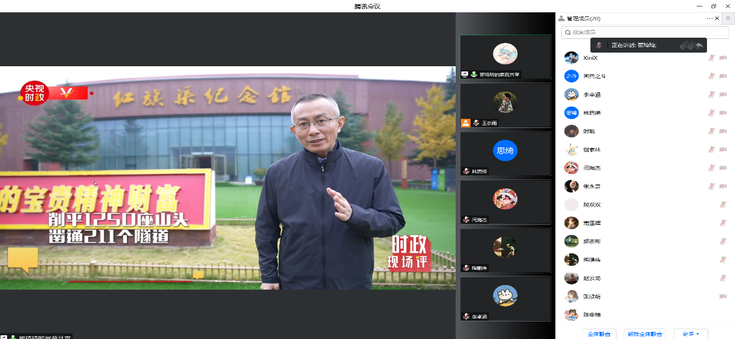Select 时聪 in the member list
Image resolution: width=735 pixels, height=339 pixels.
point(589,131)
